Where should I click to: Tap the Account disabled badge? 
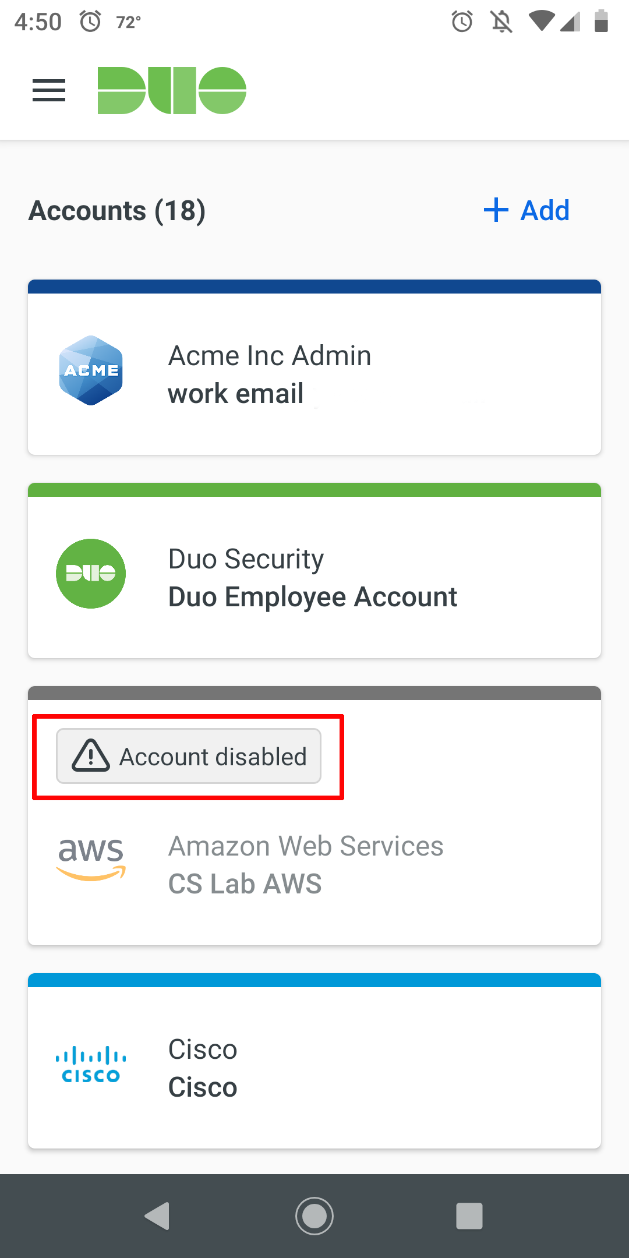(x=188, y=756)
